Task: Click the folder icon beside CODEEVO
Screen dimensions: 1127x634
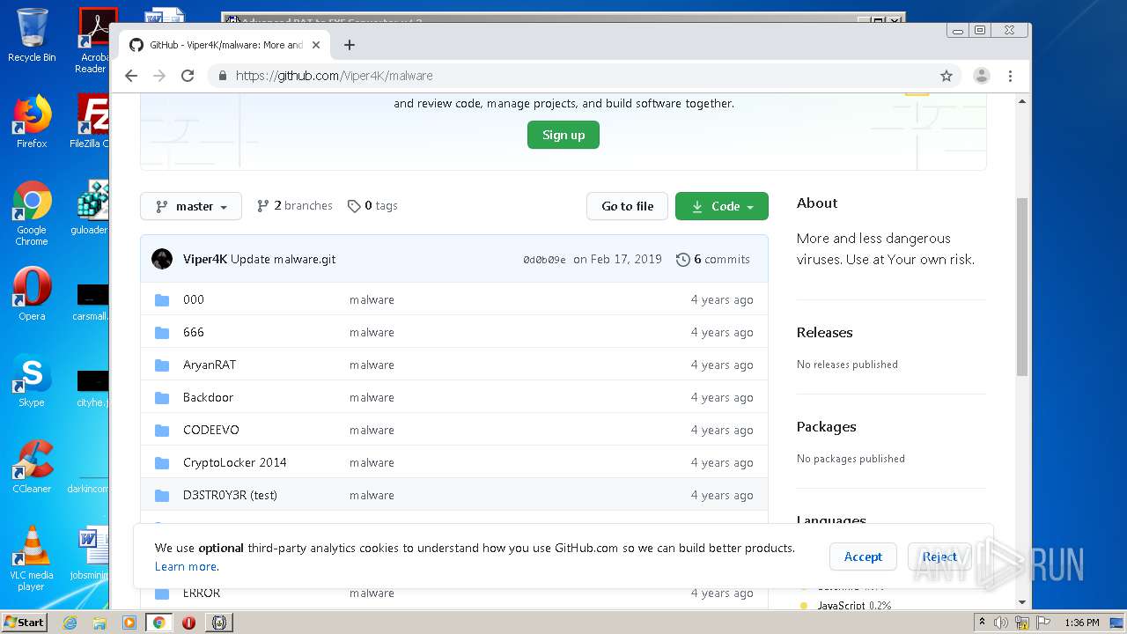Action: [x=162, y=430]
